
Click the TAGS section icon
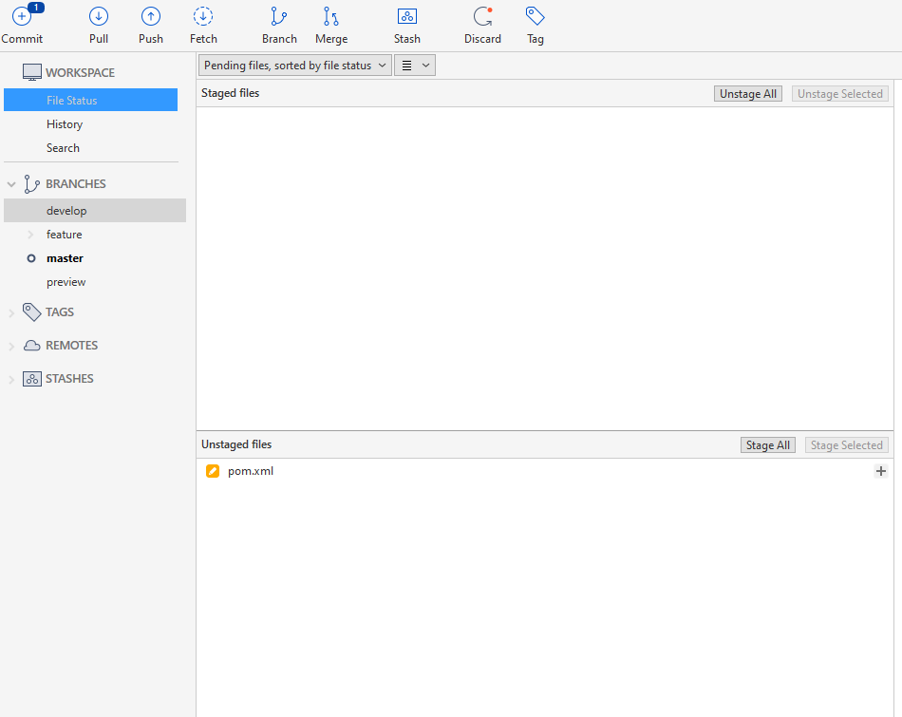pos(31,311)
